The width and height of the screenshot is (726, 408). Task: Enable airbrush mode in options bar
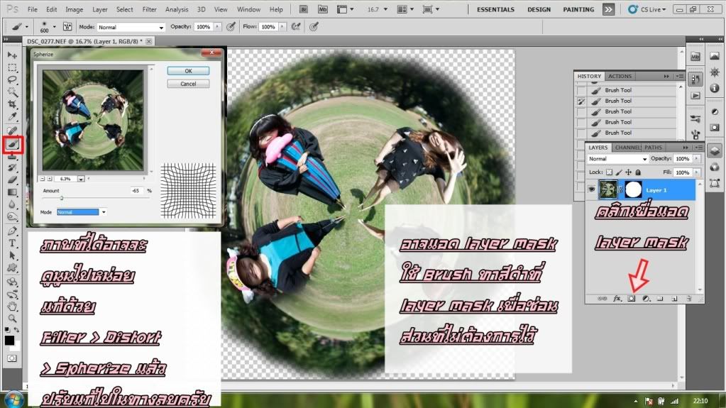point(296,27)
